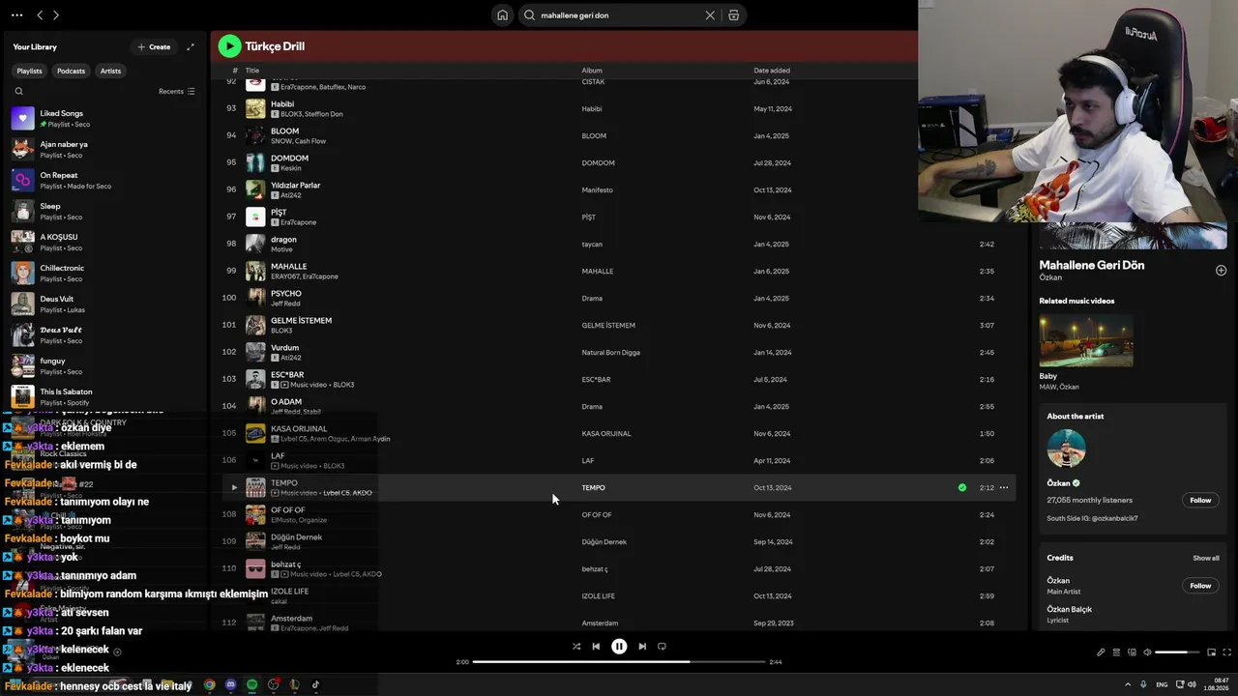This screenshot has width=1238, height=696.
Task: Sort by the Date added column
Action: 772,71
